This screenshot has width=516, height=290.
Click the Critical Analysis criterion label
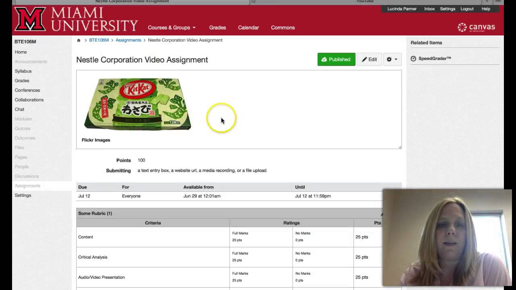click(93, 257)
